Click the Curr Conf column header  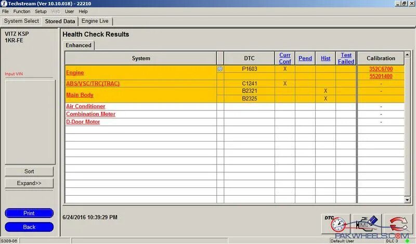click(285, 58)
